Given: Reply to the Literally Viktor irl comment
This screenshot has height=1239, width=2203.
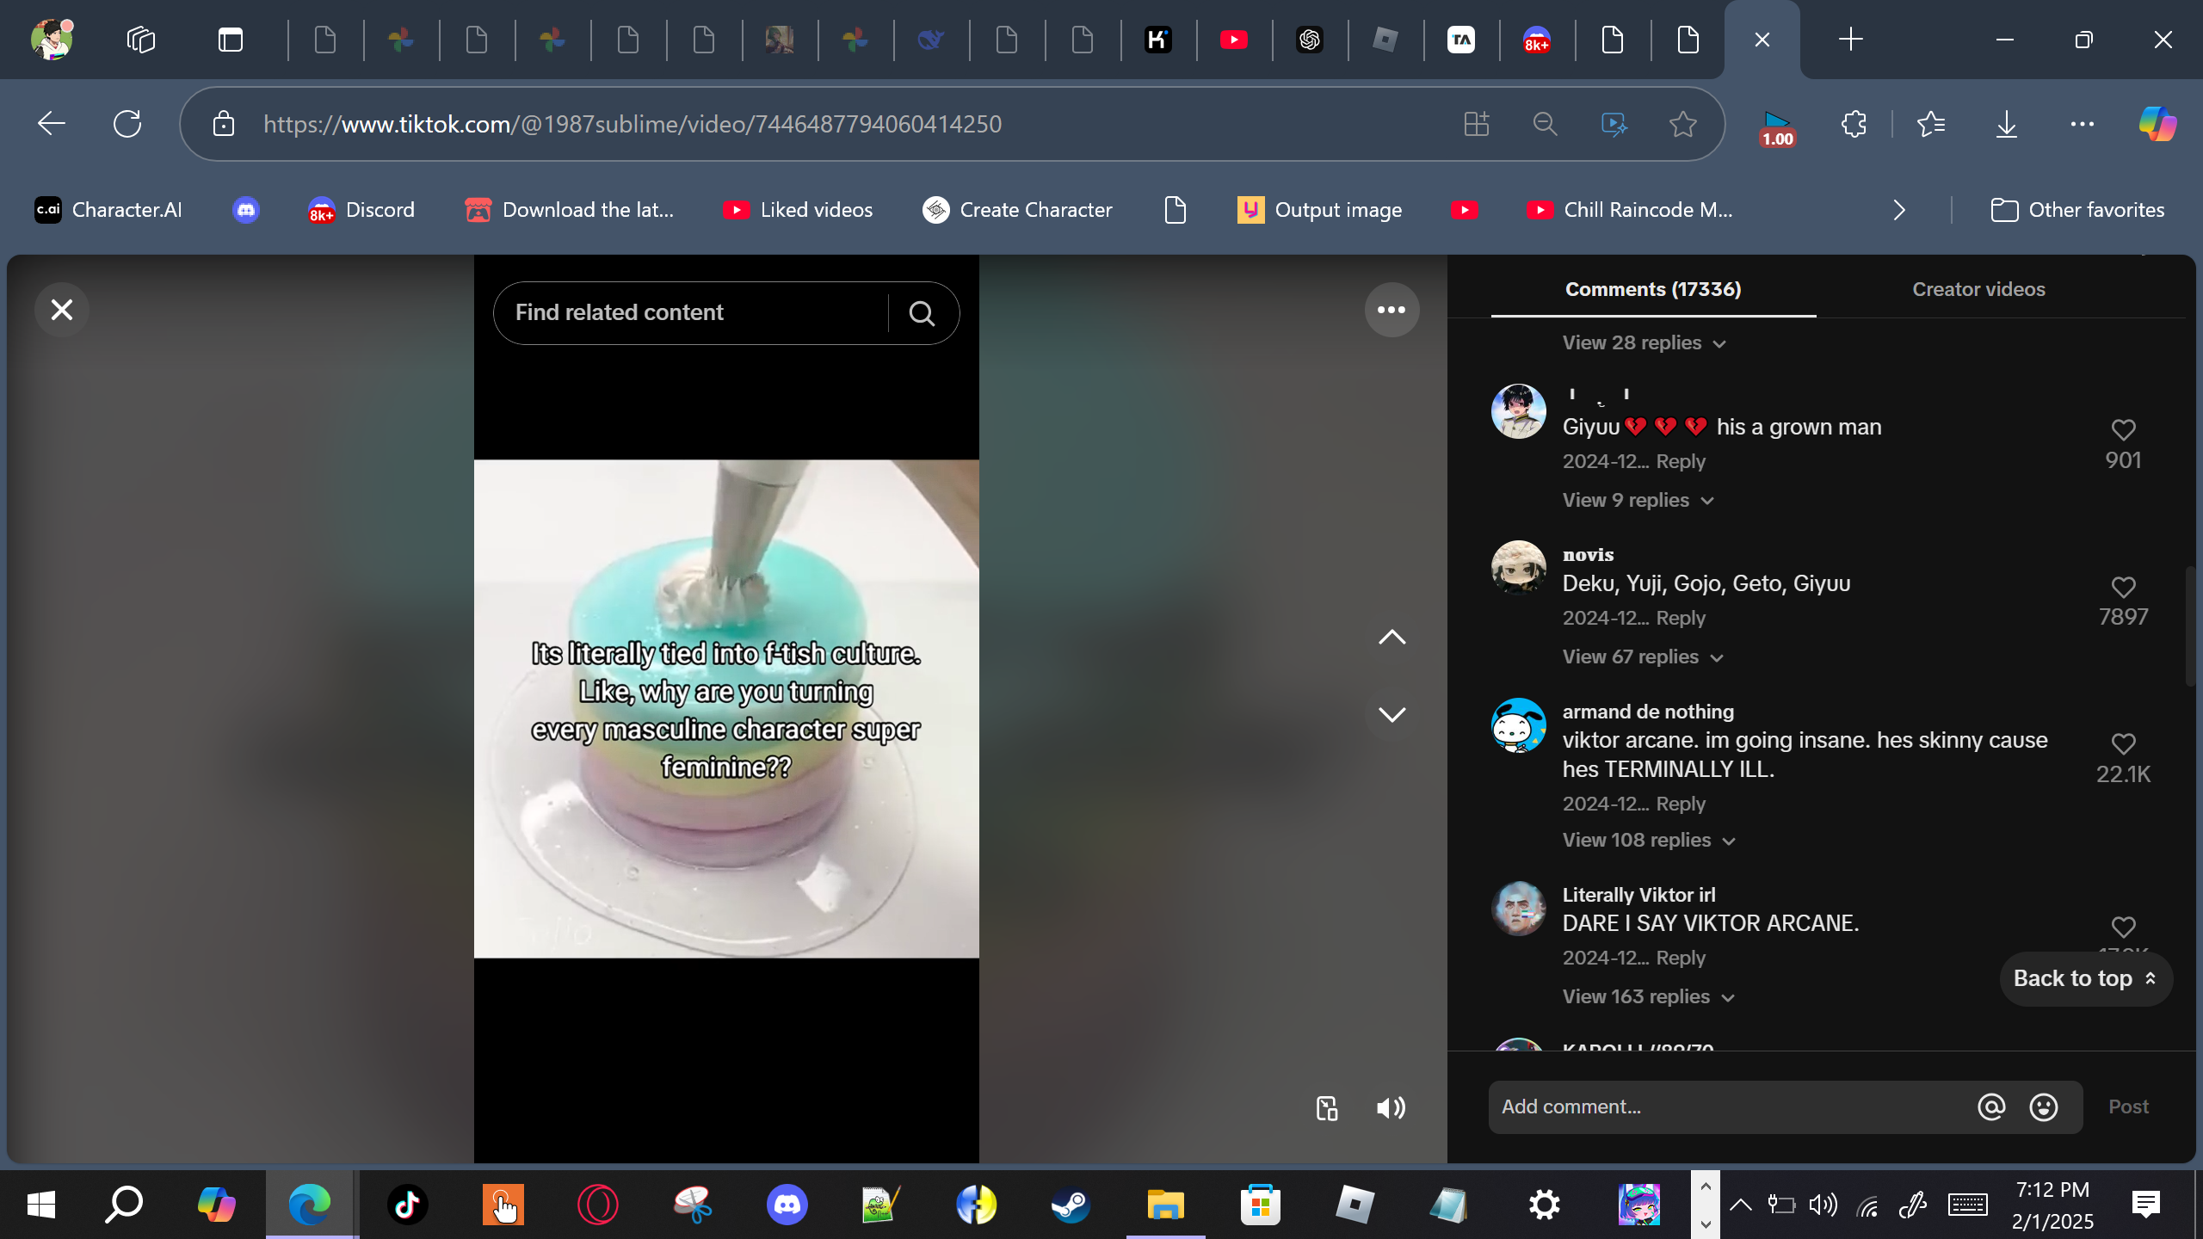Looking at the screenshot, I should click(1680, 959).
